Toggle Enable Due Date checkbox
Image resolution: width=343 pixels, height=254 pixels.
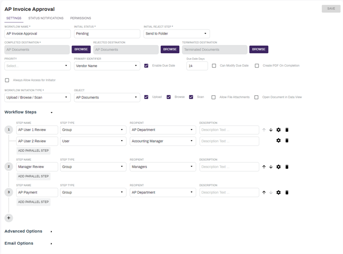click(146, 66)
